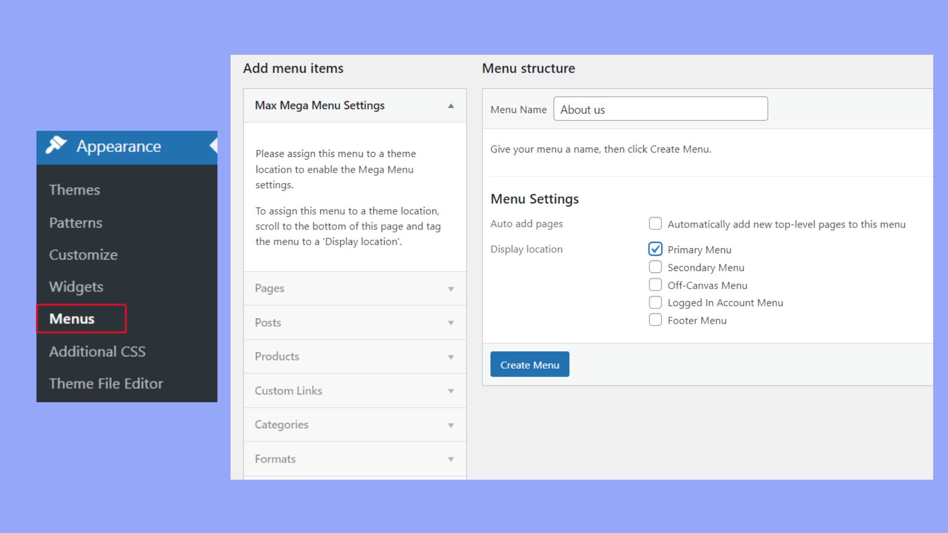Expand the Posts panel arrow
Screen dimensions: 948x533
(450, 323)
